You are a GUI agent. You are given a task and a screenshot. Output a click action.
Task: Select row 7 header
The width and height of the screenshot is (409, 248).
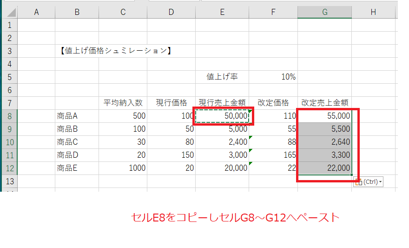(x=10, y=103)
